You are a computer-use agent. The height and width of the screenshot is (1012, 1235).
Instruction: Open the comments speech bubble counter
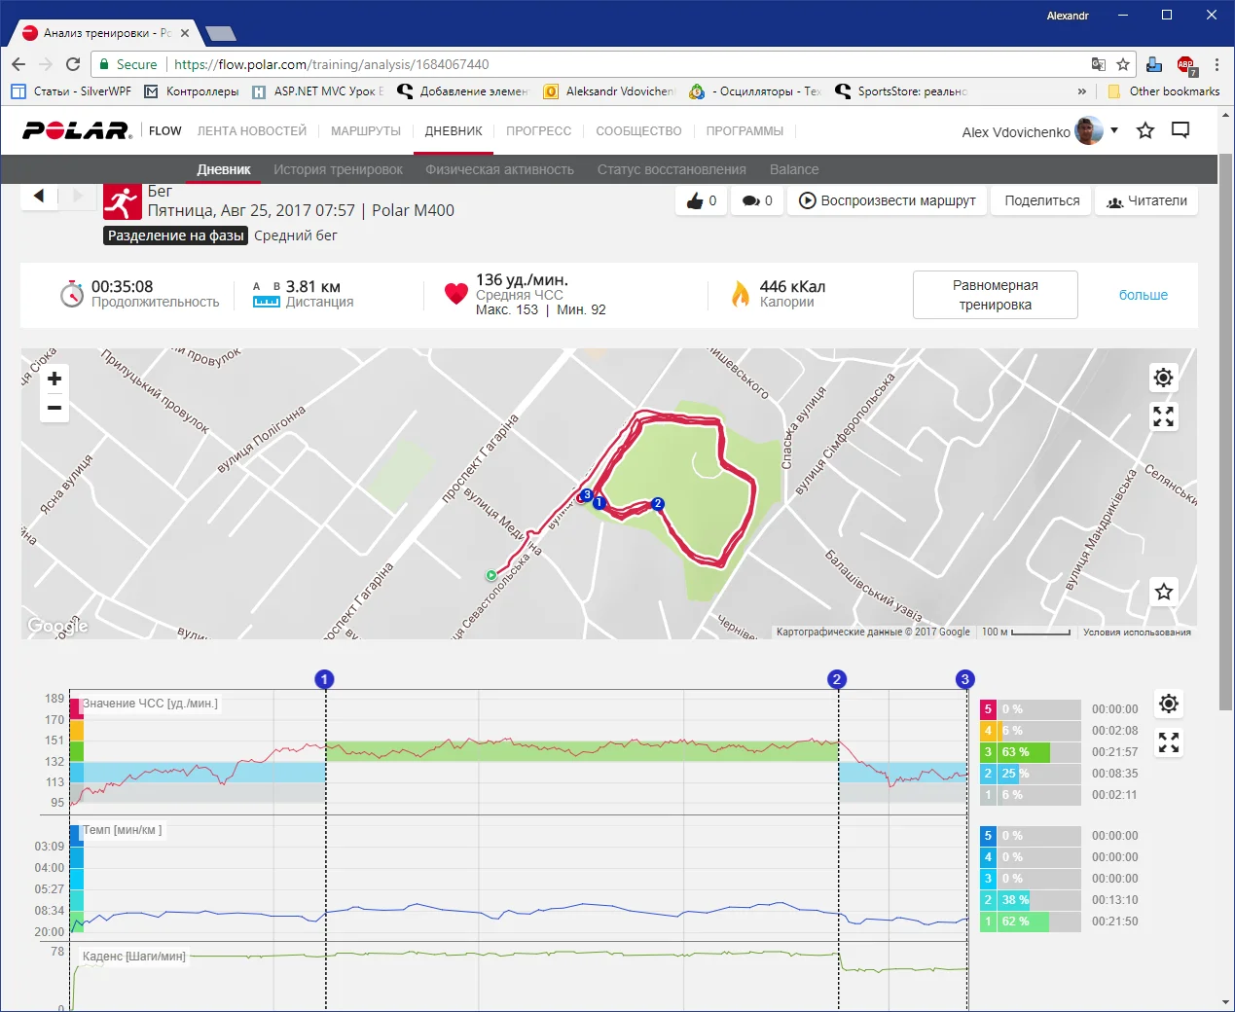pos(757,200)
